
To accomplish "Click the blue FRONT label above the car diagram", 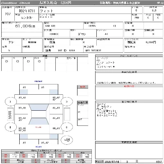I will point(39,81).
